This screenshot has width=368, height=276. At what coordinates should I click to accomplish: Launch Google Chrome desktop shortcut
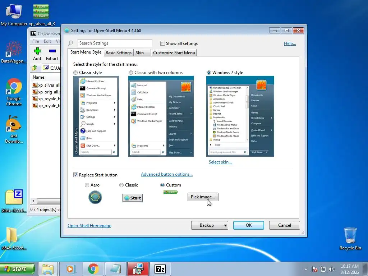tap(14, 92)
